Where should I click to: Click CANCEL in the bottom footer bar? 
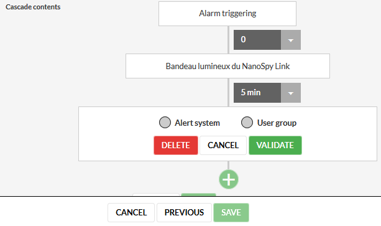click(x=131, y=213)
